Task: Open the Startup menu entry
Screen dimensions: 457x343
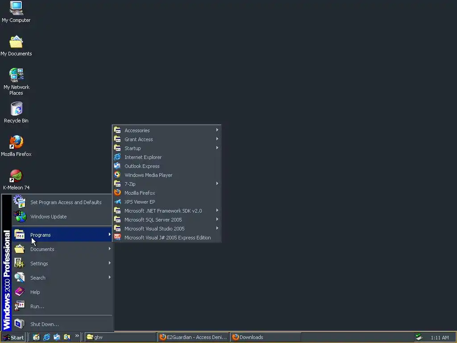Action: [166, 148]
